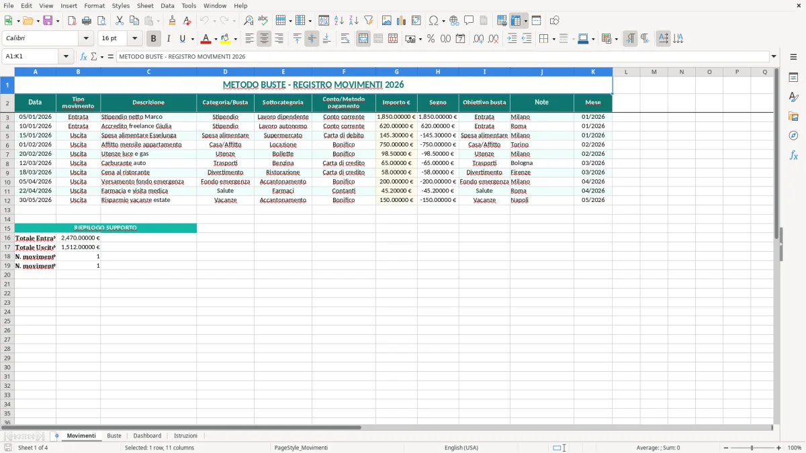Image resolution: width=806 pixels, height=453 pixels.
Task: Select row 5 header
Action: point(7,136)
